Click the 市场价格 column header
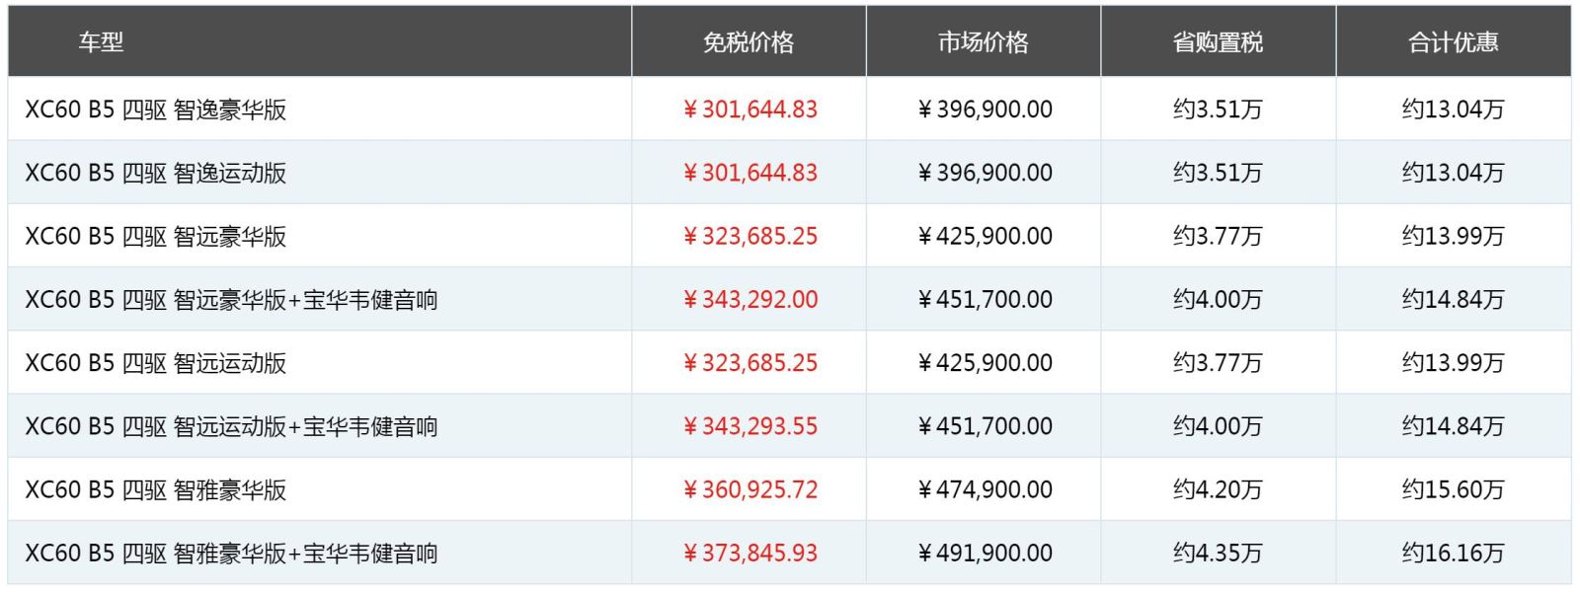 (x=984, y=42)
